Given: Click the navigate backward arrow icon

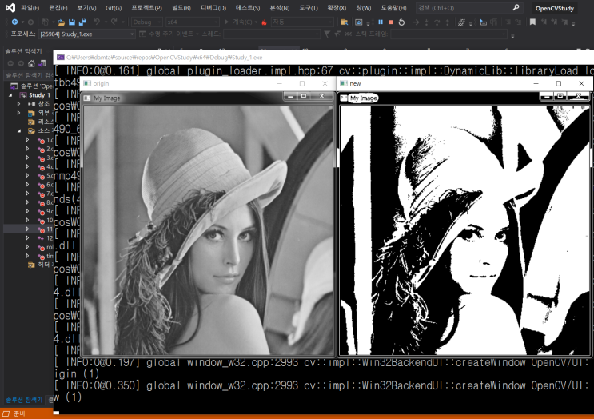Looking at the screenshot, I should [14, 22].
